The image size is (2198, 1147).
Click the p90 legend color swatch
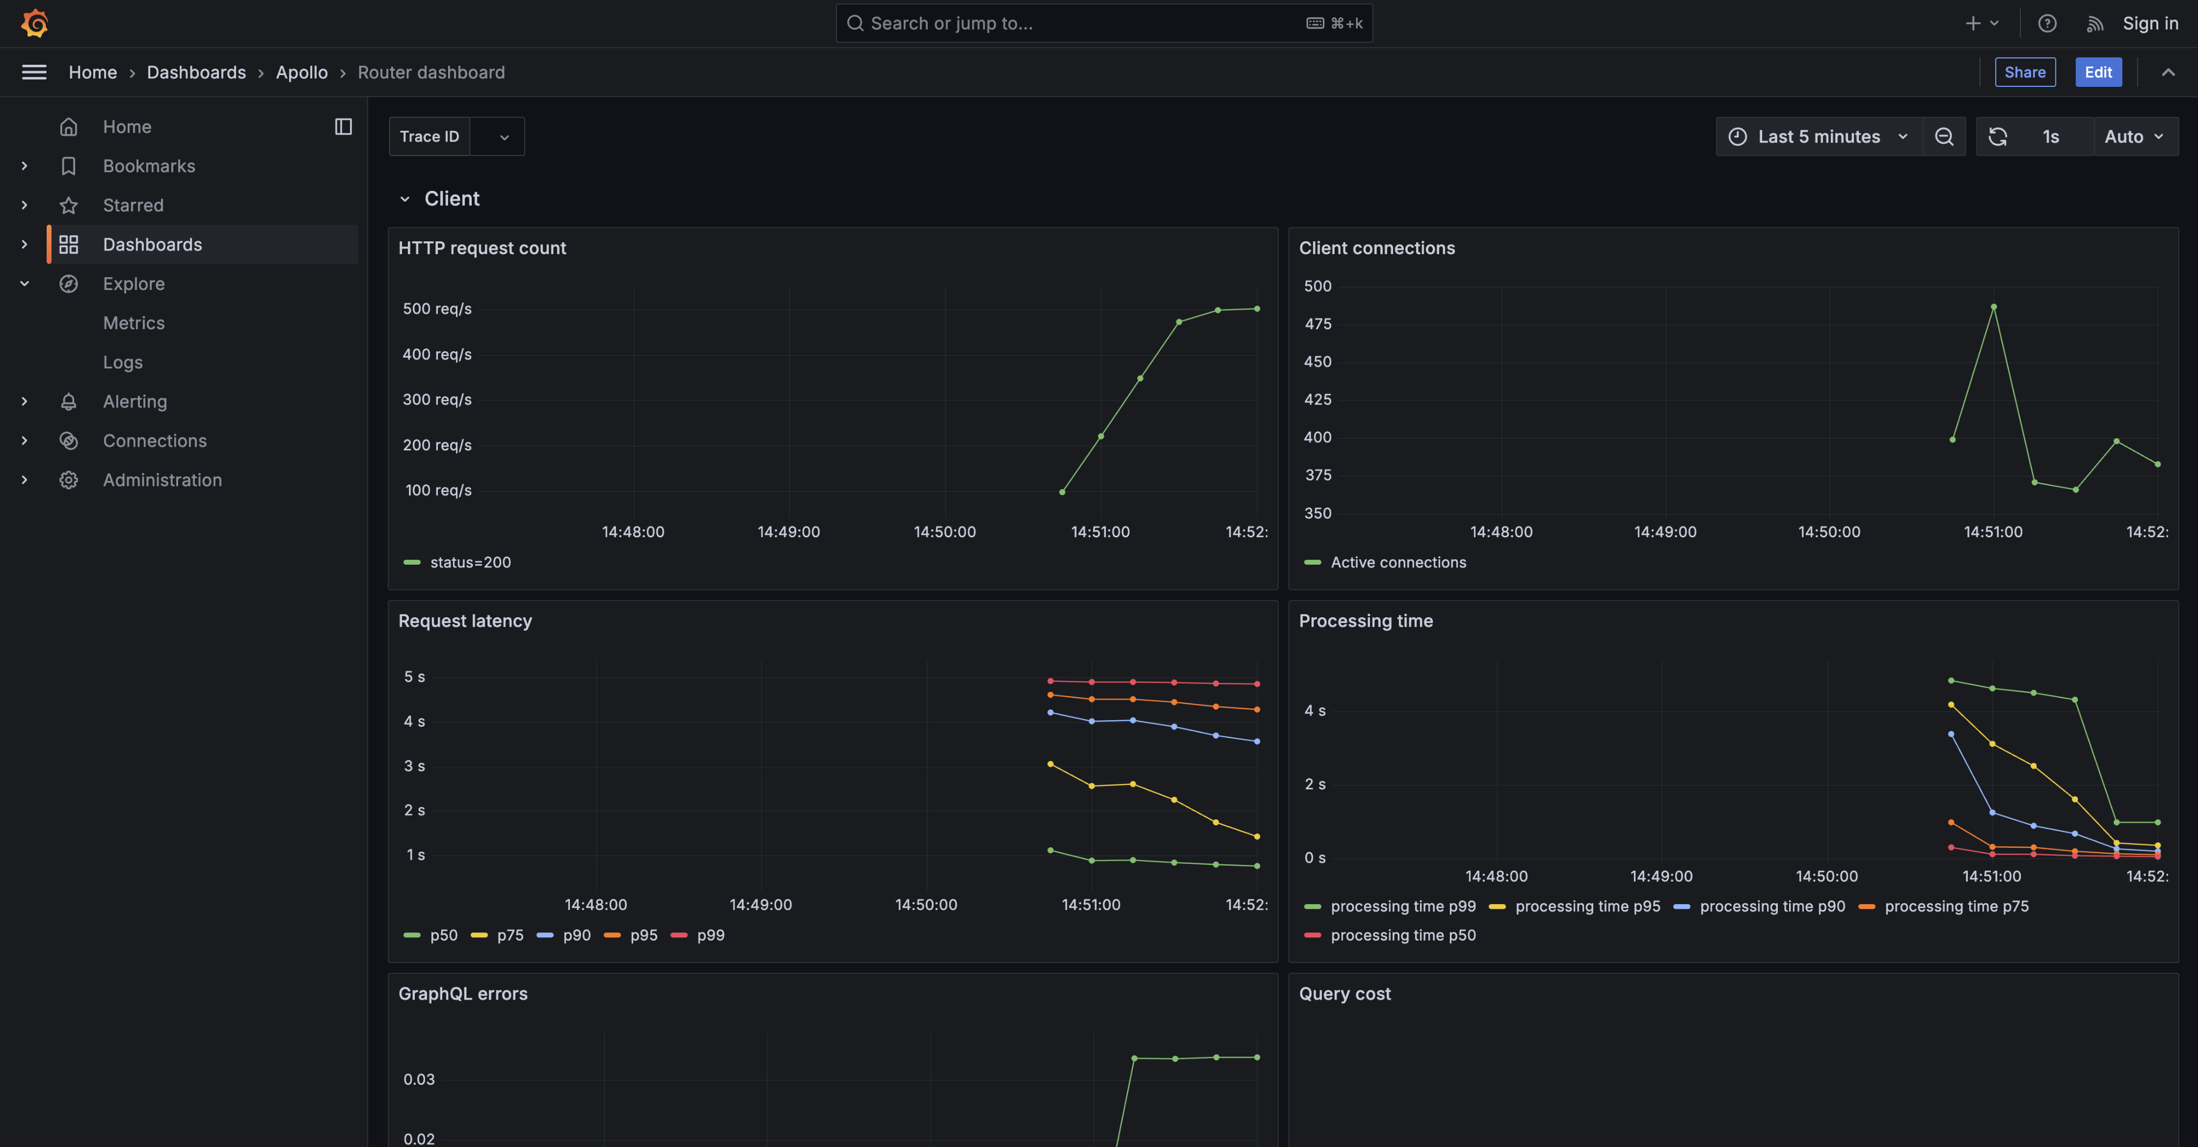[544, 936]
